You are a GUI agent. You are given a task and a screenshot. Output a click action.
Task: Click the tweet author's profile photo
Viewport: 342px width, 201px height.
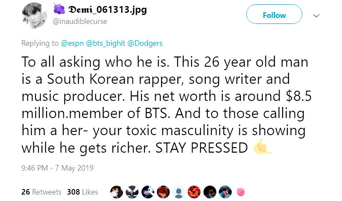33,15
